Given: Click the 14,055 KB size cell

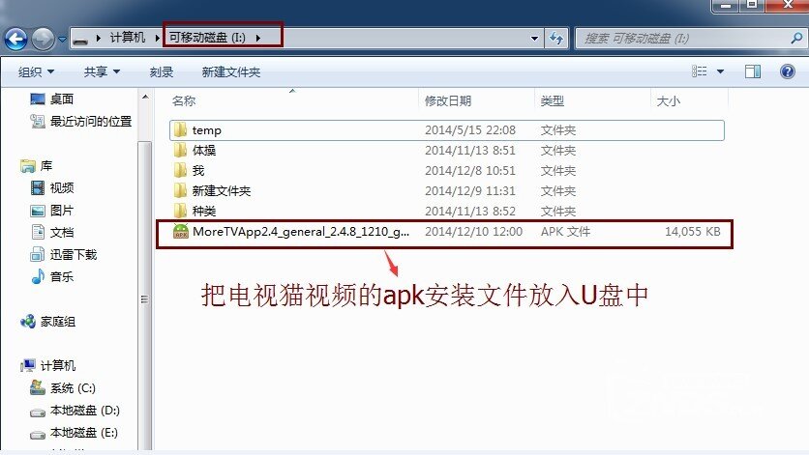Looking at the screenshot, I should [x=693, y=232].
